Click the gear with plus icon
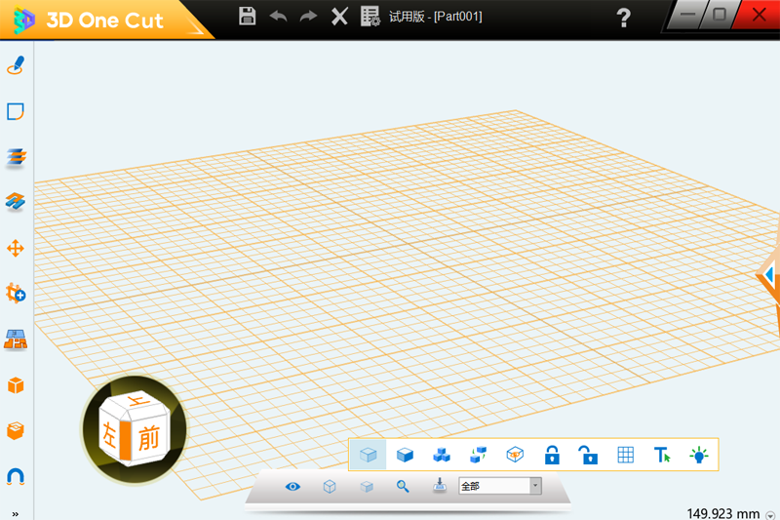The image size is (780, 520). click(x=16, y=293)
